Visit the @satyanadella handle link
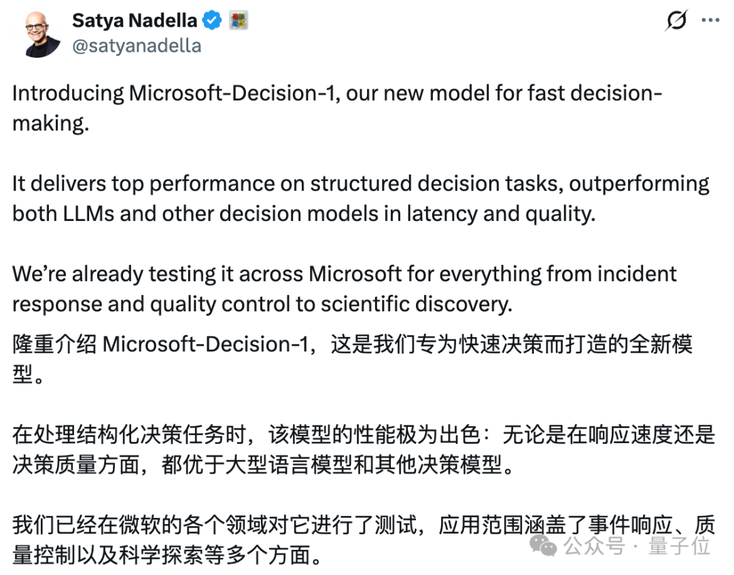Screen dimensions: 734x575 click(x=137, y=46)
